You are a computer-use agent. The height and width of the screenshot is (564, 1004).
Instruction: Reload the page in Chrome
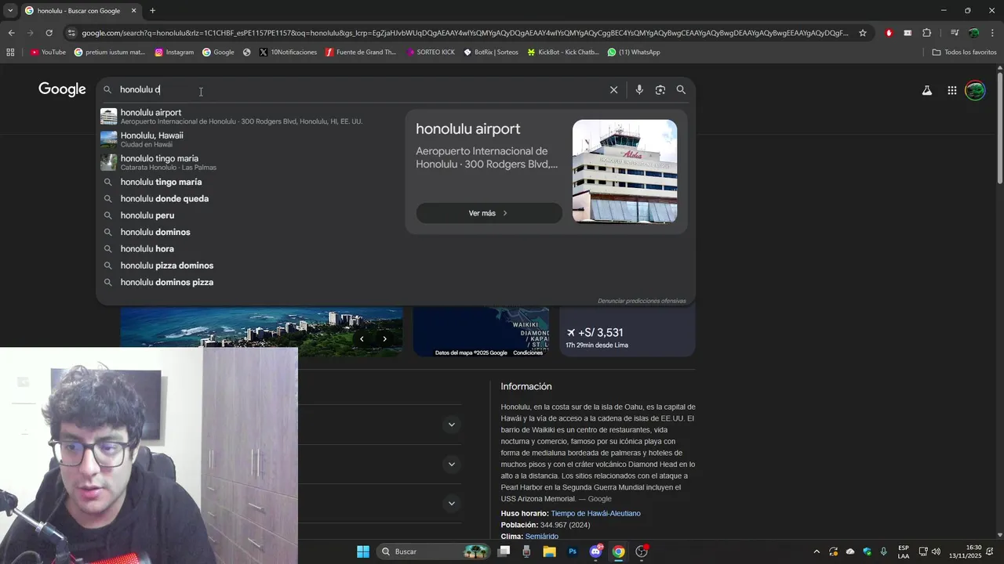click(49, 33)
